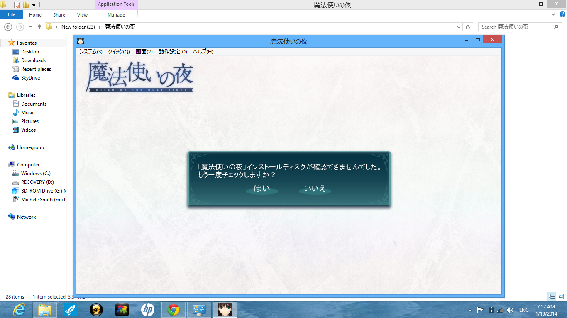Open the ヘルプ(H) menu
Image resolution: width=567 pixels, height=318 pixels.
(203, 52)
